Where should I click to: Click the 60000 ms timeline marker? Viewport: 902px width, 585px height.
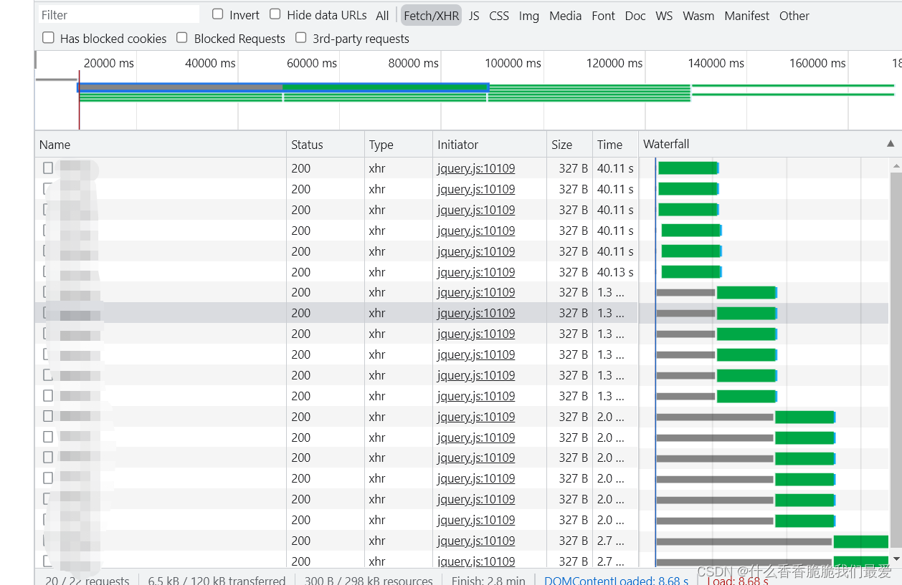[x=312, y=63]
